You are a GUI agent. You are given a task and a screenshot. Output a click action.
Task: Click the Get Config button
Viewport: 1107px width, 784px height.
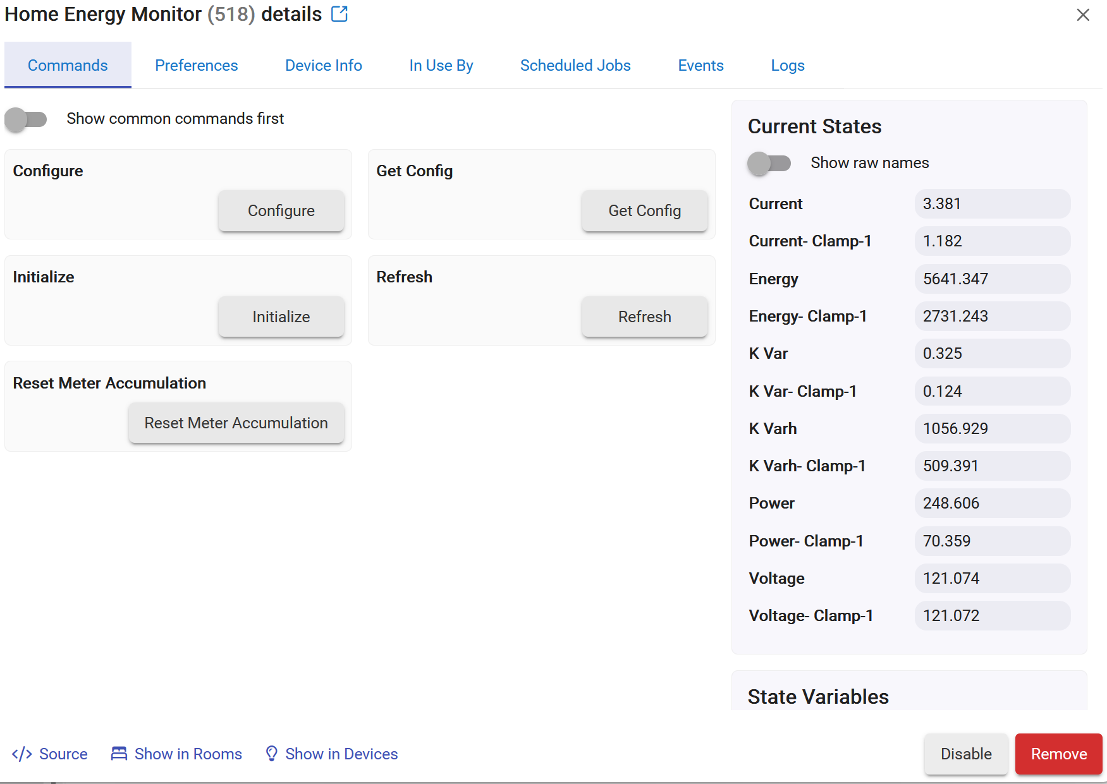645,211
